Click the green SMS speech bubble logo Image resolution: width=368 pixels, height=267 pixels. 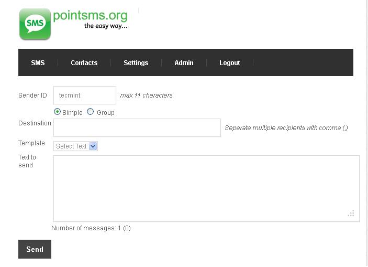click(x=35, y=24)
